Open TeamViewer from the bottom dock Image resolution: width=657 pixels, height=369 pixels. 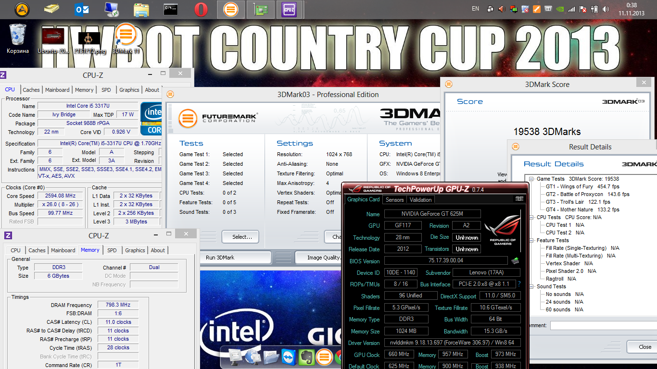(289, 357)
